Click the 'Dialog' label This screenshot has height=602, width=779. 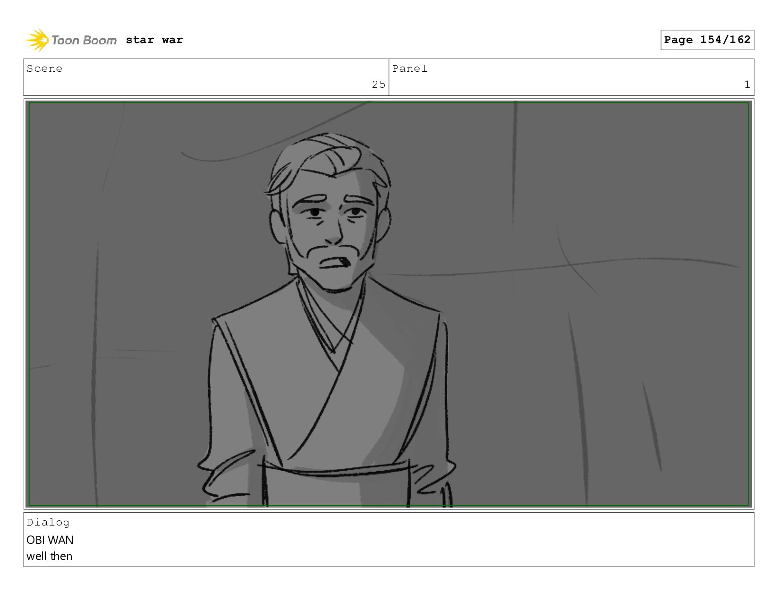[48, 522]
